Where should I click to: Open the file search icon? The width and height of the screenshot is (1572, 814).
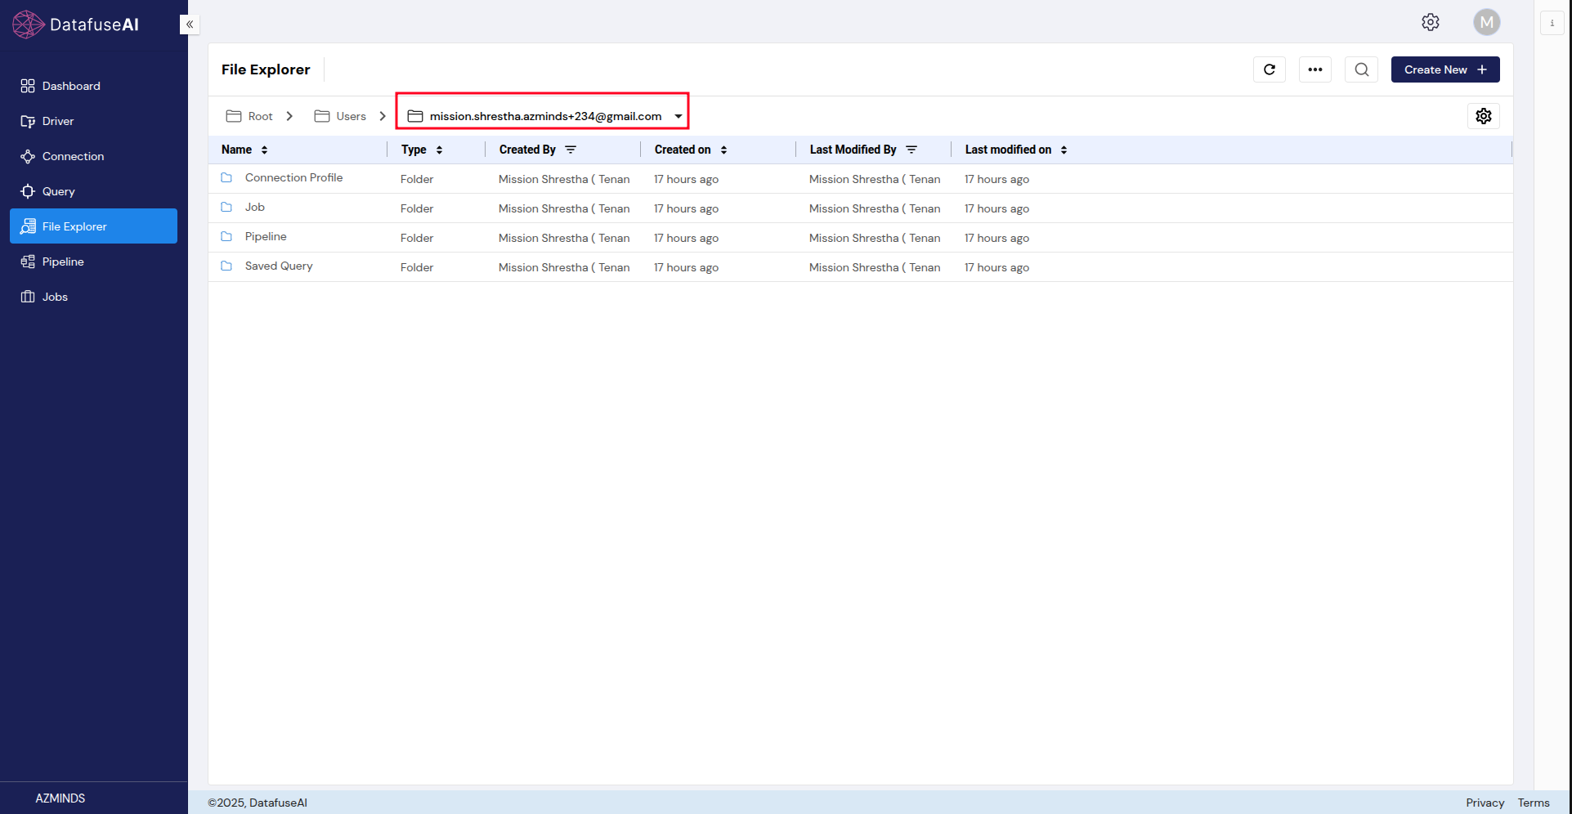[1360, 69]
